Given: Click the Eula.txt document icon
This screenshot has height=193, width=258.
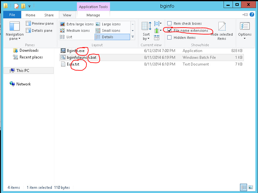Looking at the screenshot, I should (x=63, y=64).
